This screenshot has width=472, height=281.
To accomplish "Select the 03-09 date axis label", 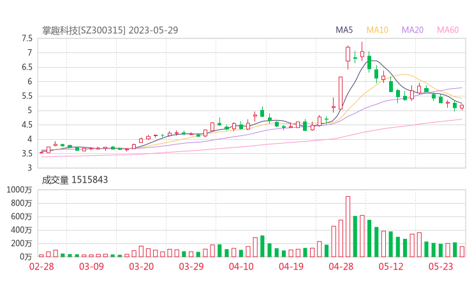I will 91,266.
